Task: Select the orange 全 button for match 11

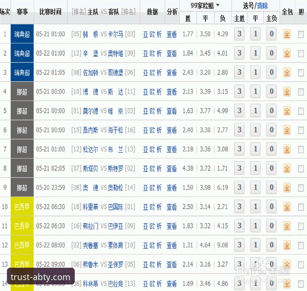Action: 287,226
